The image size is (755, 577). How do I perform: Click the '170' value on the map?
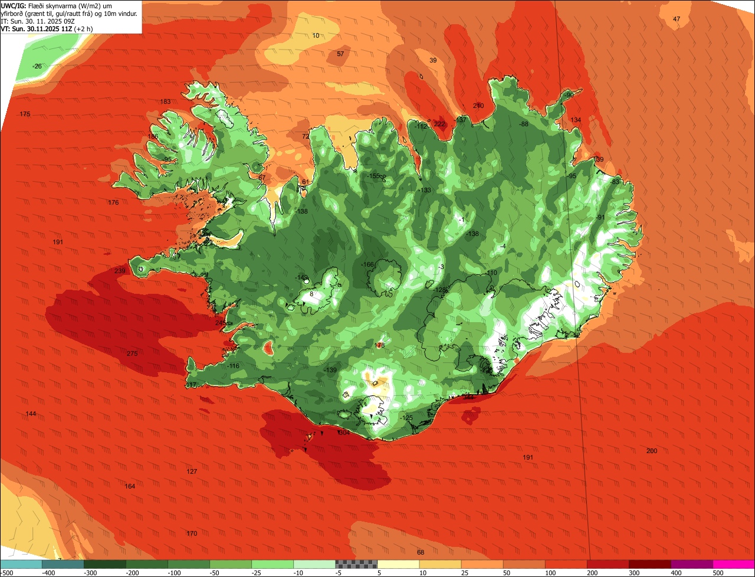point(192,533)
